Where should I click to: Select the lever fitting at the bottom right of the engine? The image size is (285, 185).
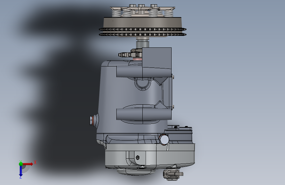tap(173, 174)
